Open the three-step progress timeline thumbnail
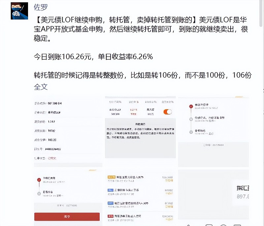Image resolution: width=264 pixels, height=226 pixels. [x=213, y=132]
